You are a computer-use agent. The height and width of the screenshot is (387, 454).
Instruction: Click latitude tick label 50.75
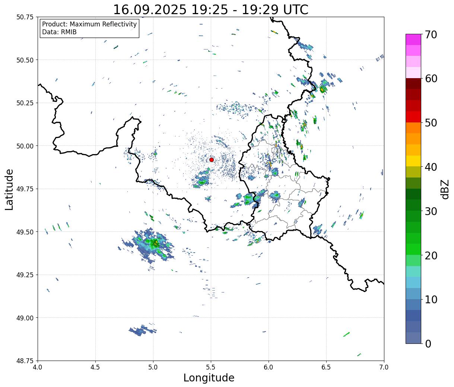click(25, 17)
